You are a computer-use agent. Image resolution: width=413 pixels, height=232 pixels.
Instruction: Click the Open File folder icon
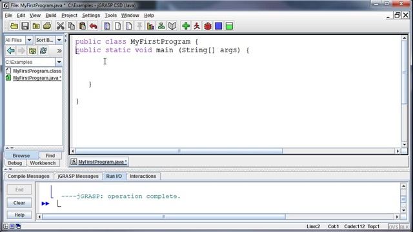pos(14,26)
